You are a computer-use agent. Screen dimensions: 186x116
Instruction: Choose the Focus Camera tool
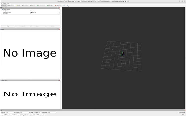click(x=26, y=5)
